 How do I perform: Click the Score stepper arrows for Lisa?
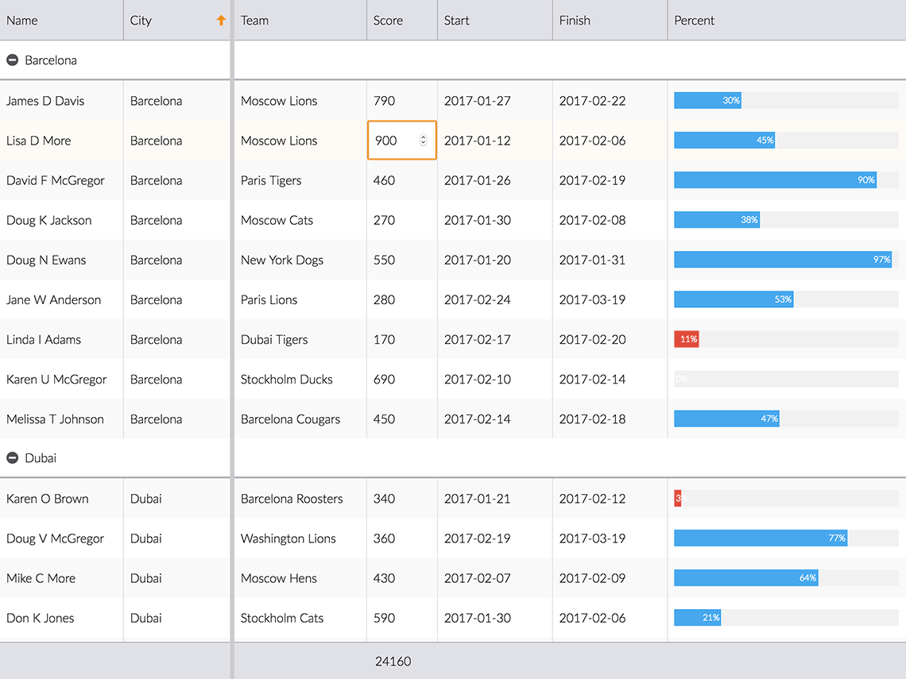tap(423, 141)
